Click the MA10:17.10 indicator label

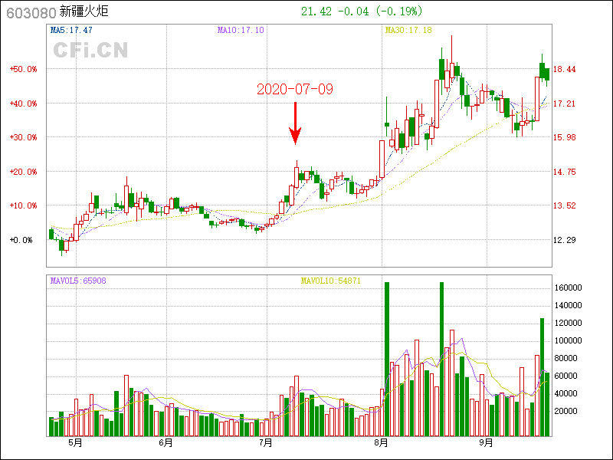point(241,30)
